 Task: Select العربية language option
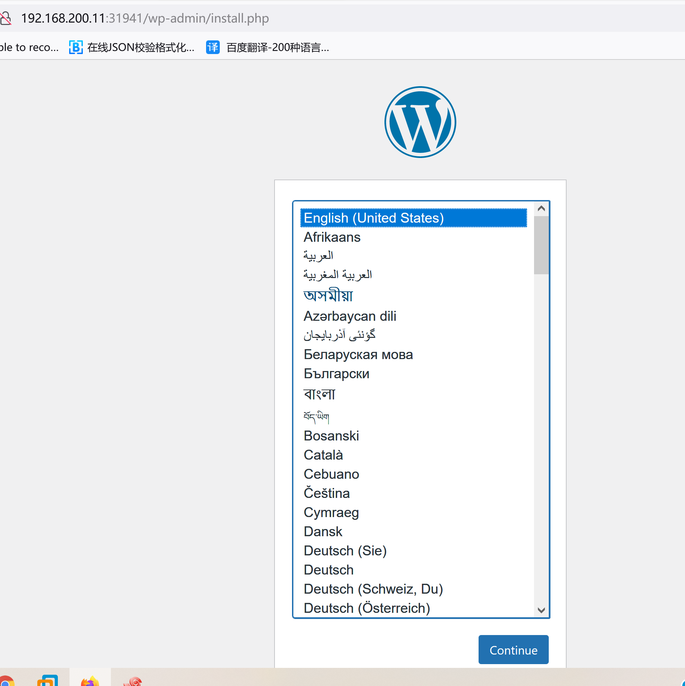[x=414, y=256]
